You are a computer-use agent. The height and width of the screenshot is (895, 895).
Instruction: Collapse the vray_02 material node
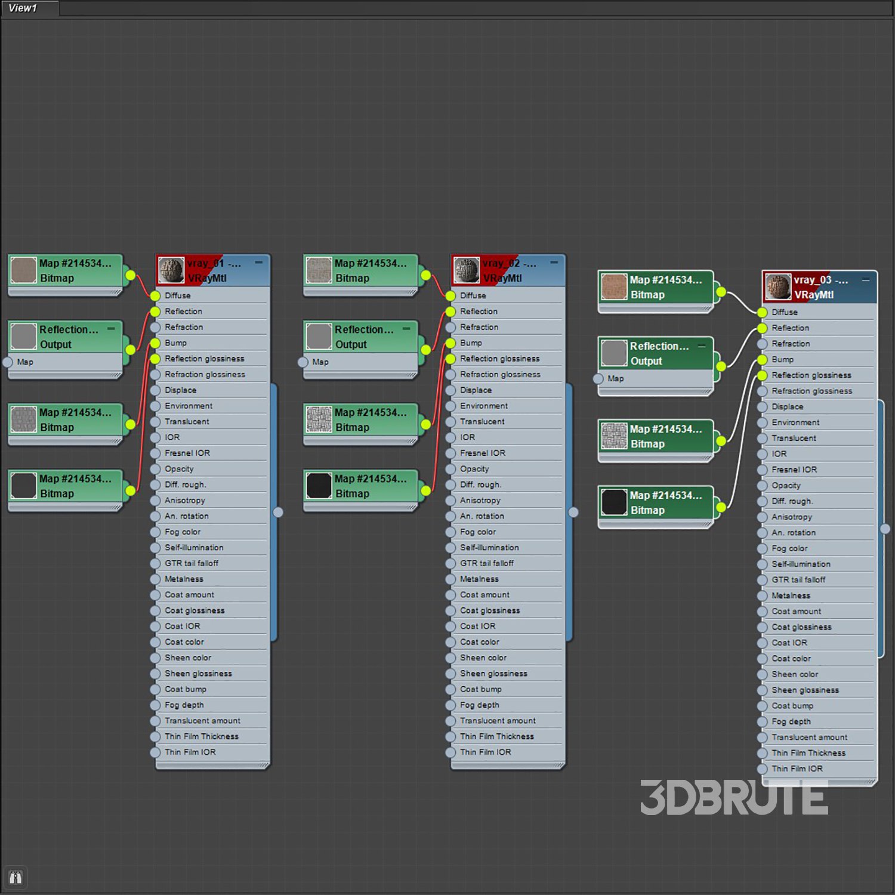pyautogui.click(x=554, y=263)
